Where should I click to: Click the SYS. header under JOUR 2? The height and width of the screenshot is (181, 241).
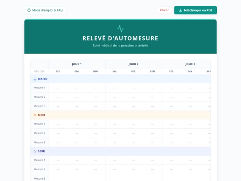click(x=115, y=72)
